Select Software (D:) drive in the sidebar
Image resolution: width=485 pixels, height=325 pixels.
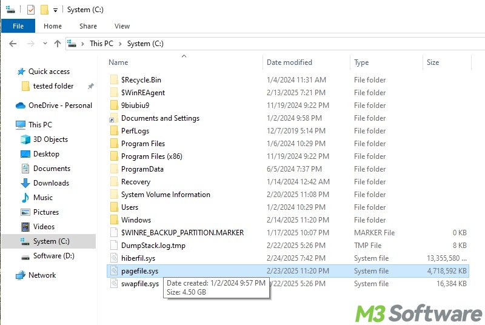53,256
